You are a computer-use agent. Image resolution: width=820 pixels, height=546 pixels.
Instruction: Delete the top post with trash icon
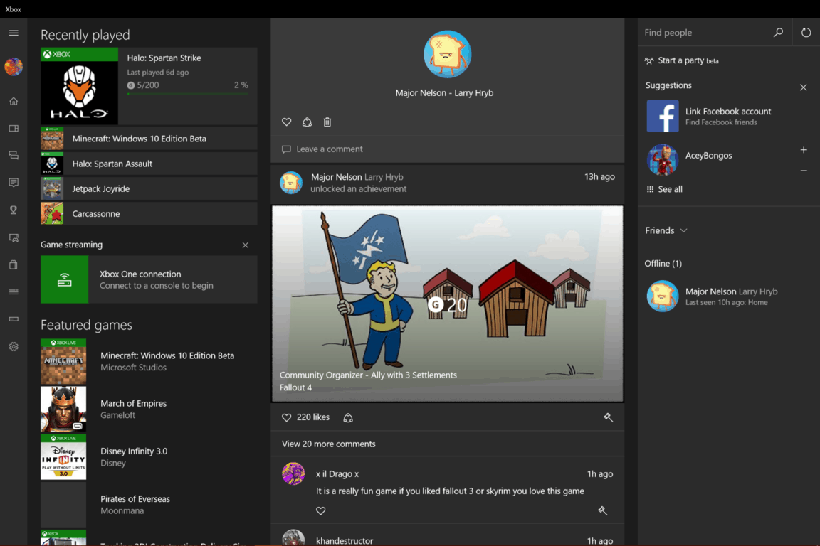point(327,122)
